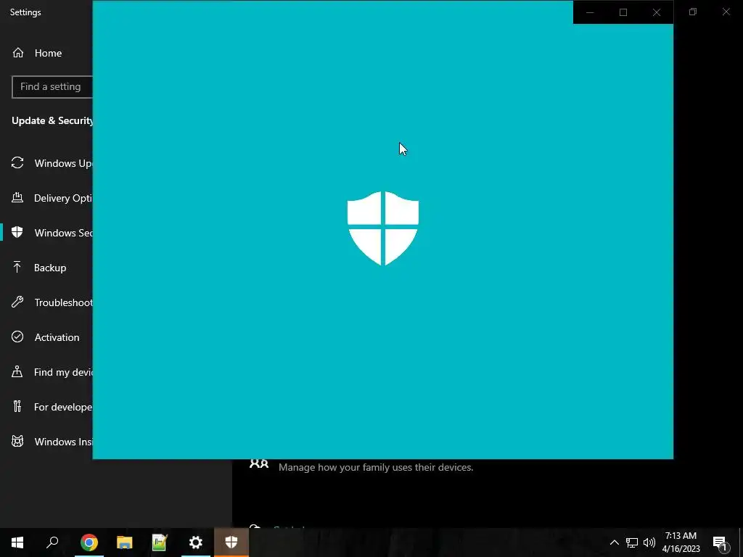Click the Activation checkmark circle icon
This screenshot has width=743, height=557.
coord(17,337)
